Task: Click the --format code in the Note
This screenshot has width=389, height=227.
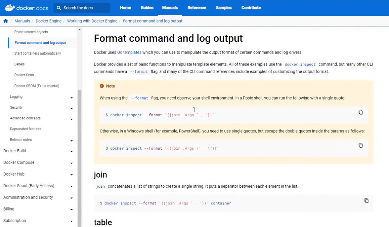Action: pyautogui.click(x=139, y=98)
